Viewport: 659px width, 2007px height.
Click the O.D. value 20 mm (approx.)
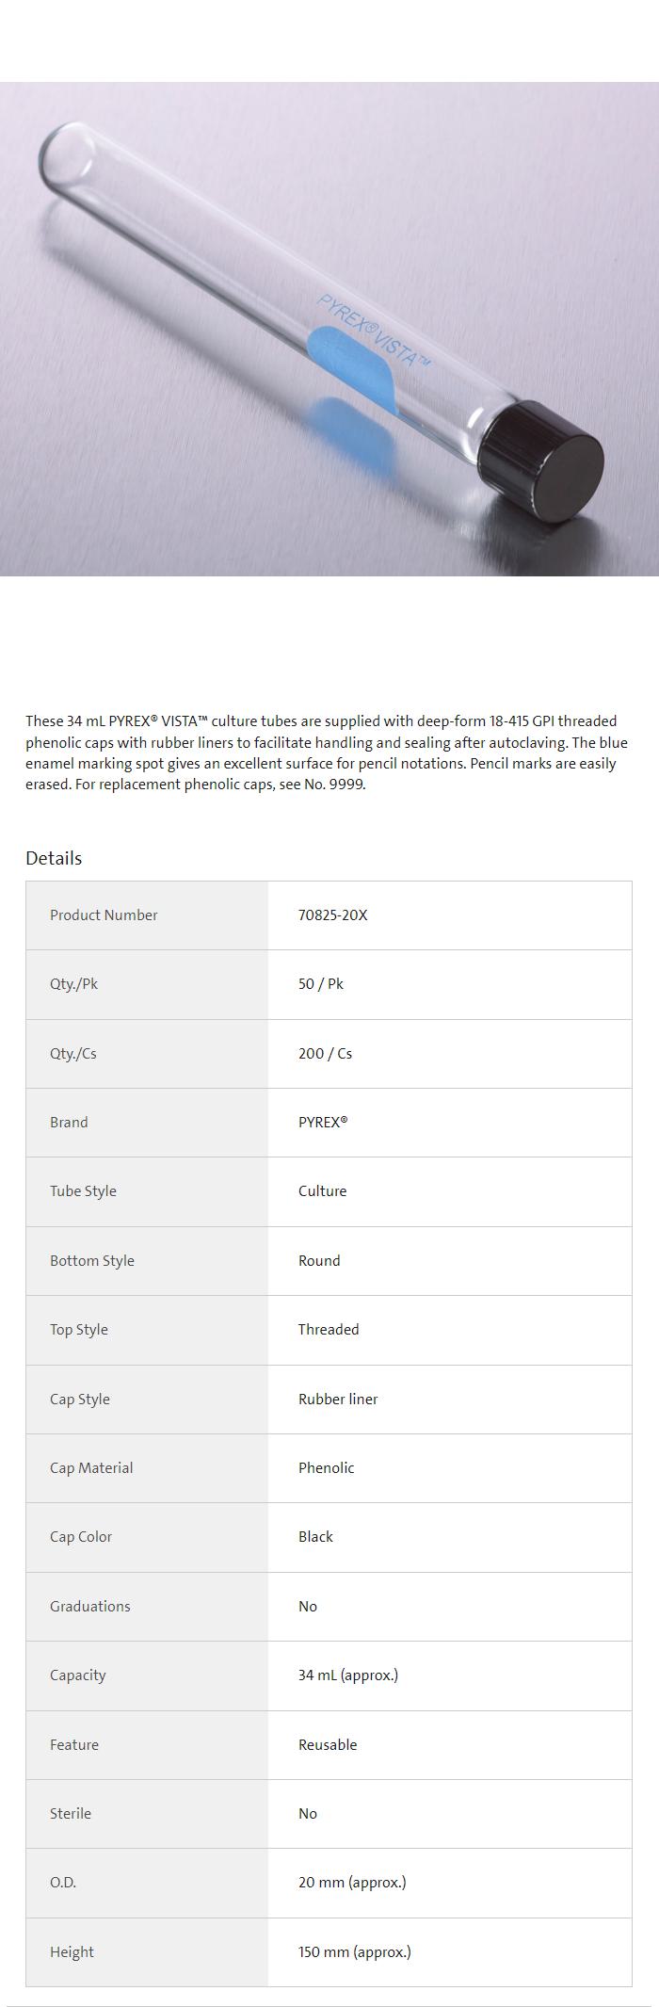pos(351,1883)
